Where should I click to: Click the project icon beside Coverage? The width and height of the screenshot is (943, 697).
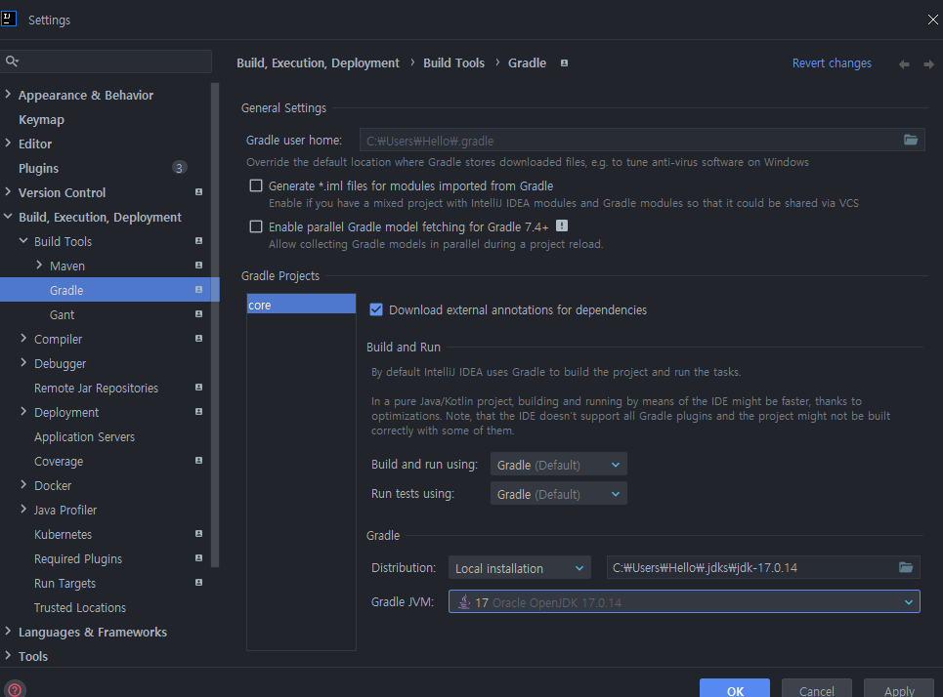pyautogui.click(x=198, y=461)
